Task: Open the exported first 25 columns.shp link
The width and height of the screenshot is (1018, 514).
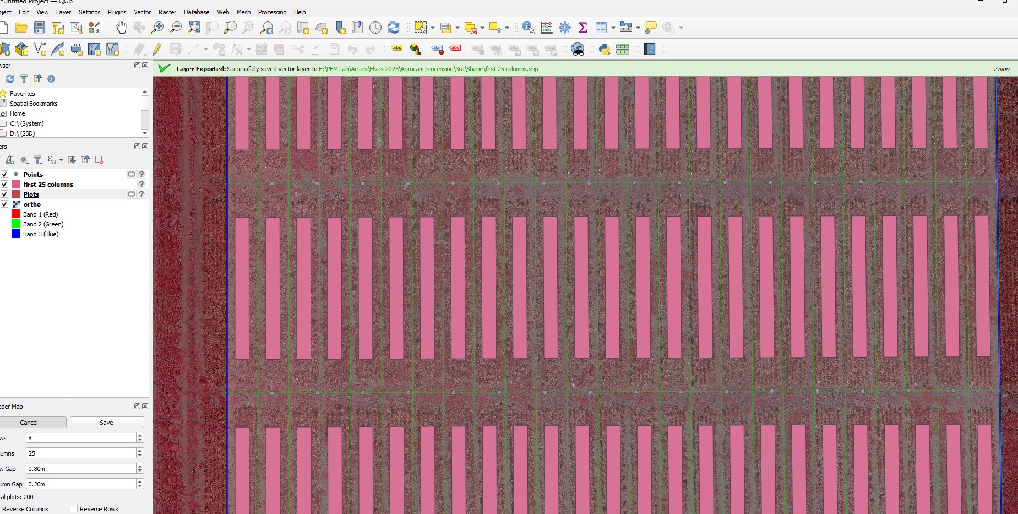Action: (x=428, y=69)
